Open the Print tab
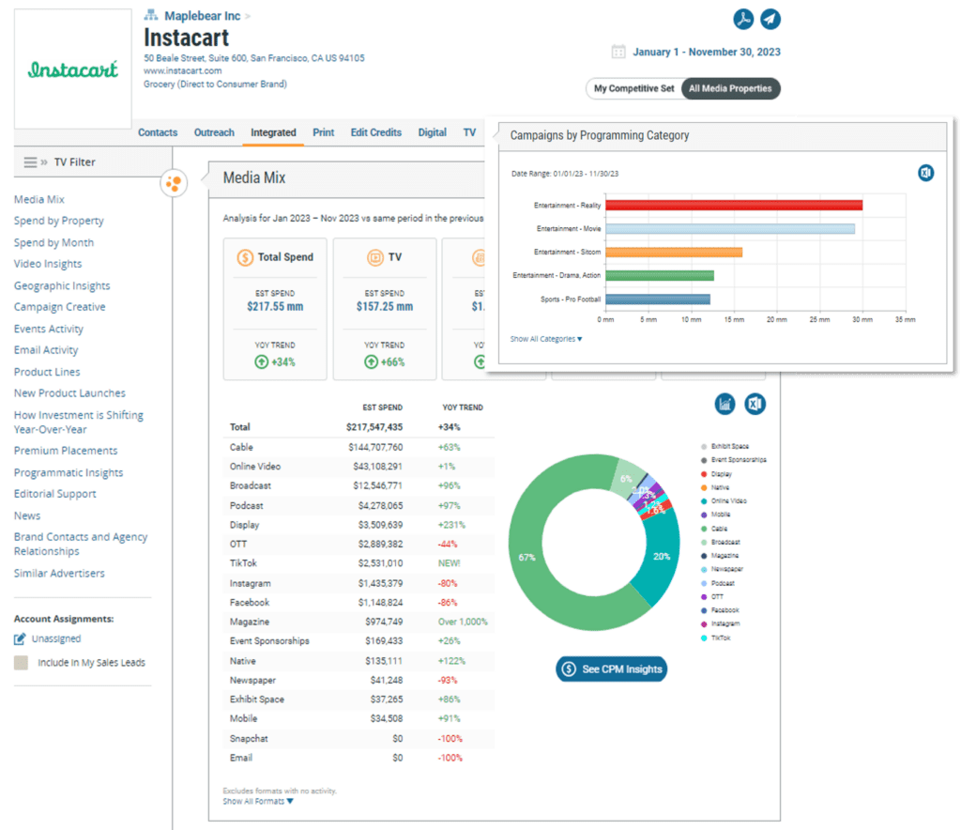961x830 pixels. (324, 132)
